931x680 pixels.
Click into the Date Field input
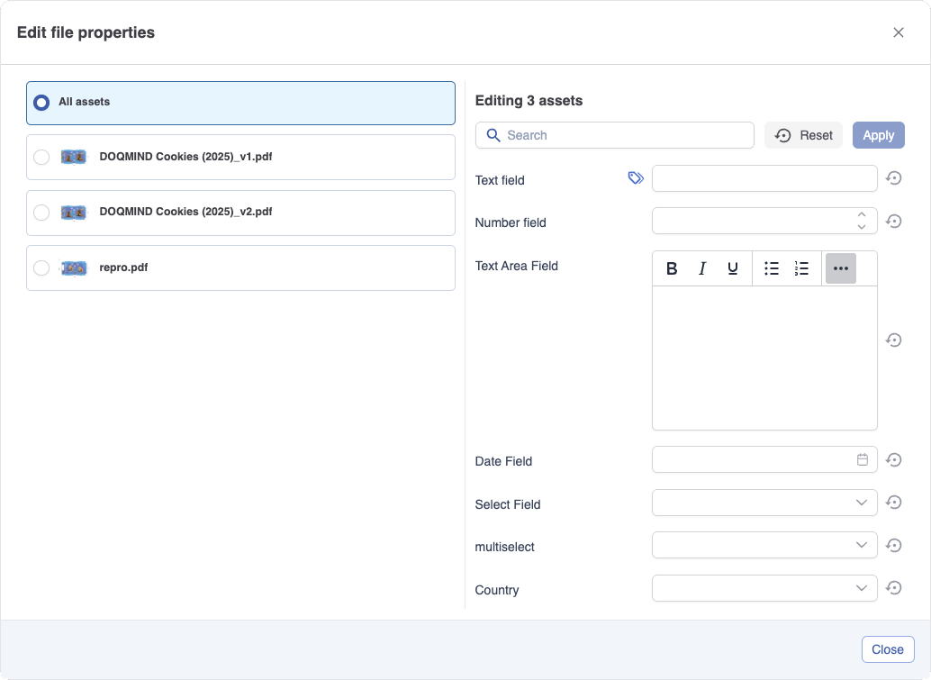coord(764,459)
